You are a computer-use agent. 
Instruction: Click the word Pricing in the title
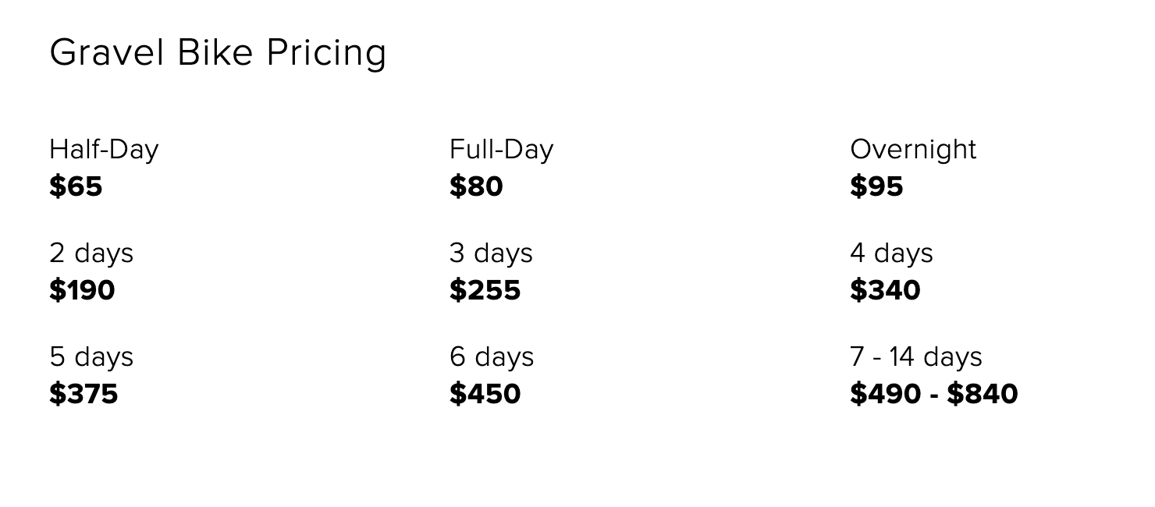click(326, 54)
